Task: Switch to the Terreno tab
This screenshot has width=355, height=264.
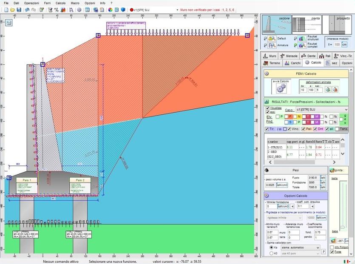Action: (273, 63)
